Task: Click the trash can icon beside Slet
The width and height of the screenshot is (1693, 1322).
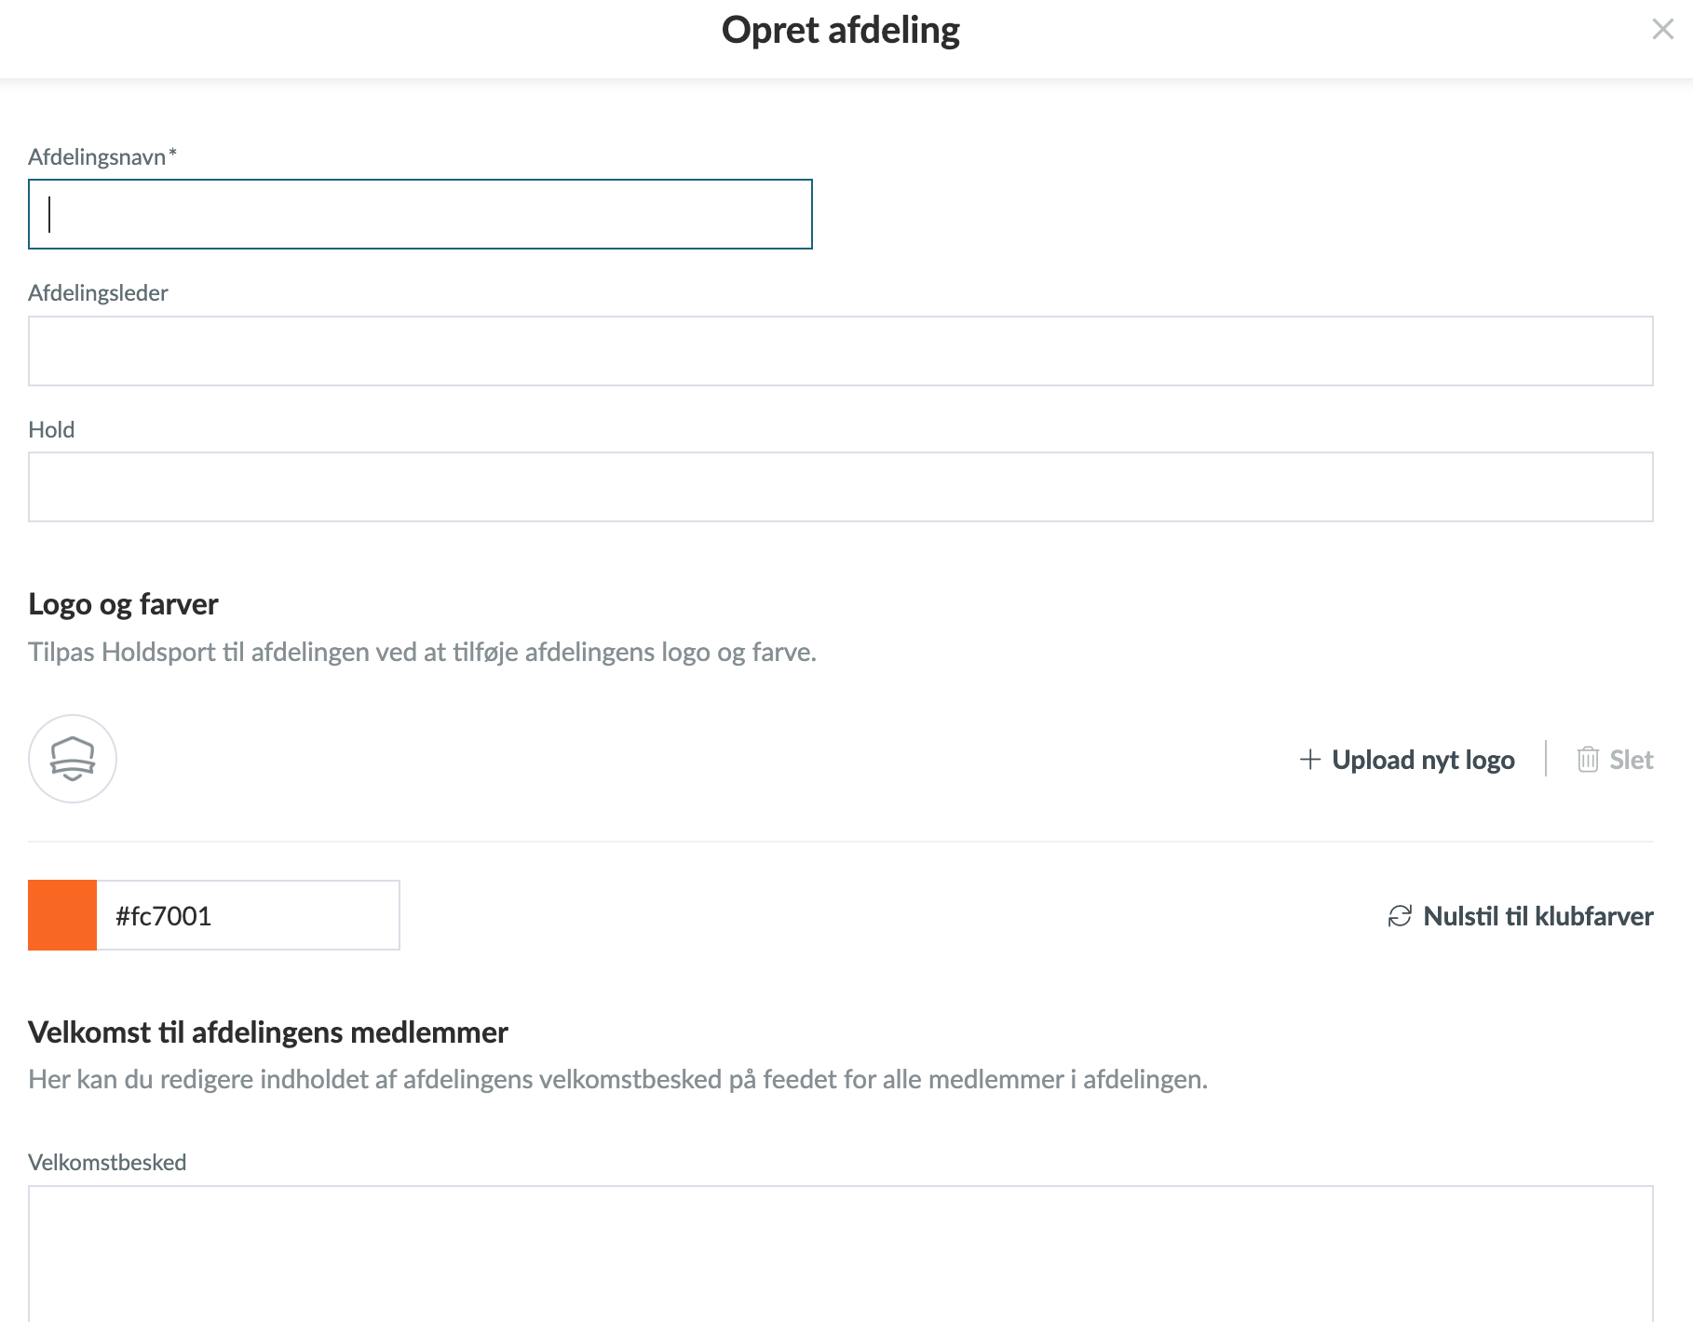Action: click(1588, 760)
